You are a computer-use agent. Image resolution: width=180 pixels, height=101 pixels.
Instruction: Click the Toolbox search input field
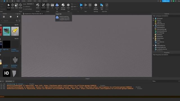[x=9, y=21]
